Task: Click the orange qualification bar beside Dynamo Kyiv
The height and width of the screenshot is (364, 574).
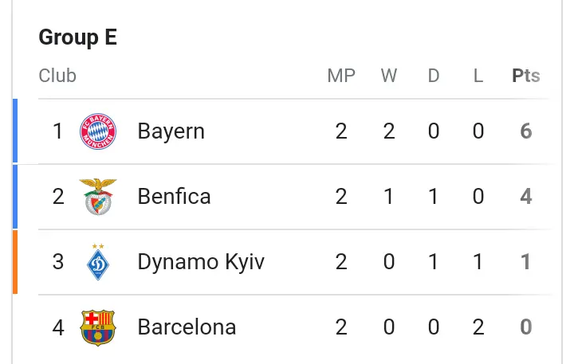Action: pos(15,262)
